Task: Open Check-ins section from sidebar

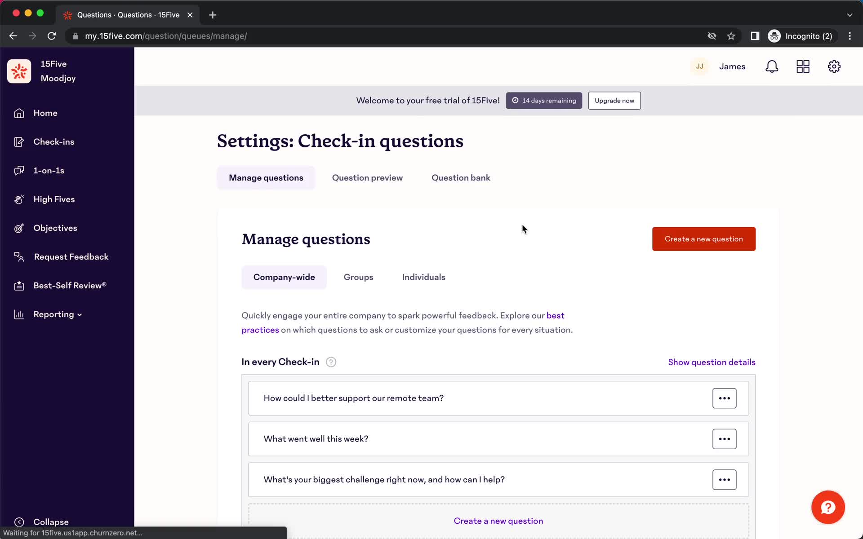Action: (53, 141)
